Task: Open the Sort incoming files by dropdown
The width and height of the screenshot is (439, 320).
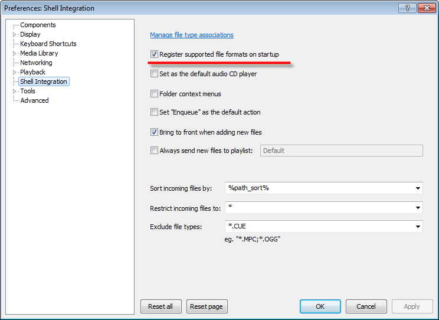Action: tap(418, 188)
